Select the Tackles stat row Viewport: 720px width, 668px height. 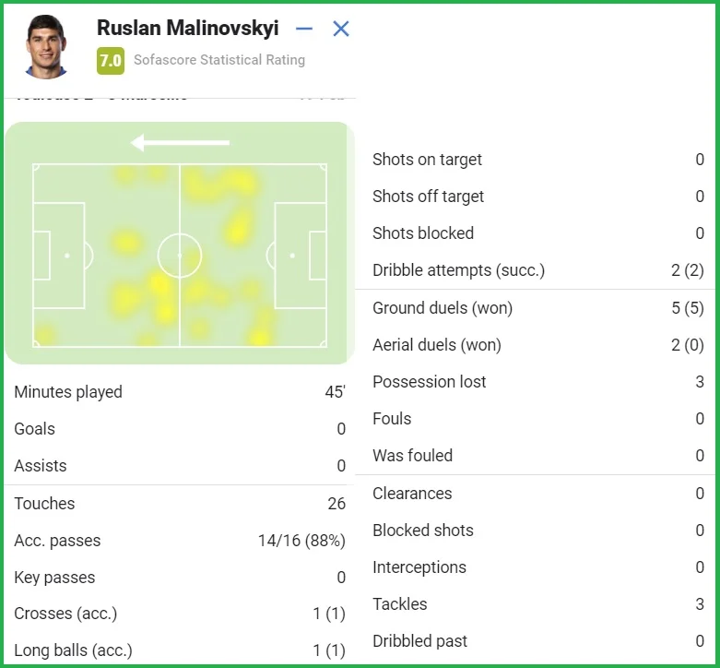click(x=537, y=604)
